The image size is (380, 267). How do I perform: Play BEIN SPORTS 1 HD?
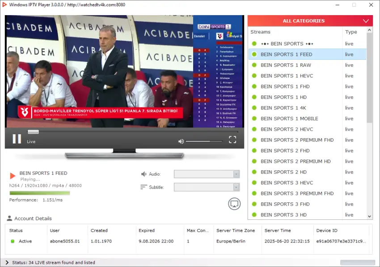(x=307, y=97)
